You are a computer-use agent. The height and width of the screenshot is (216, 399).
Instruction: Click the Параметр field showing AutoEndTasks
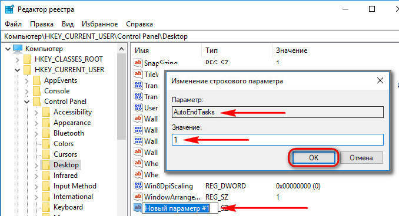[278, 112]
